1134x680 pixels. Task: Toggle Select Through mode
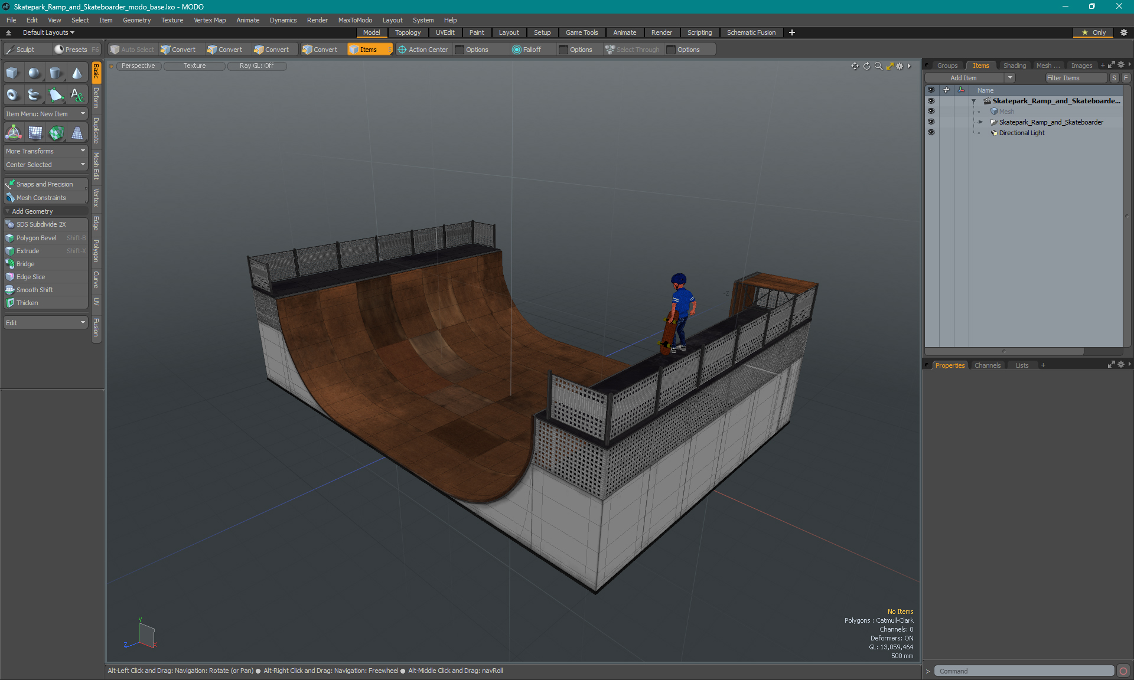click(x=633, y=50)
